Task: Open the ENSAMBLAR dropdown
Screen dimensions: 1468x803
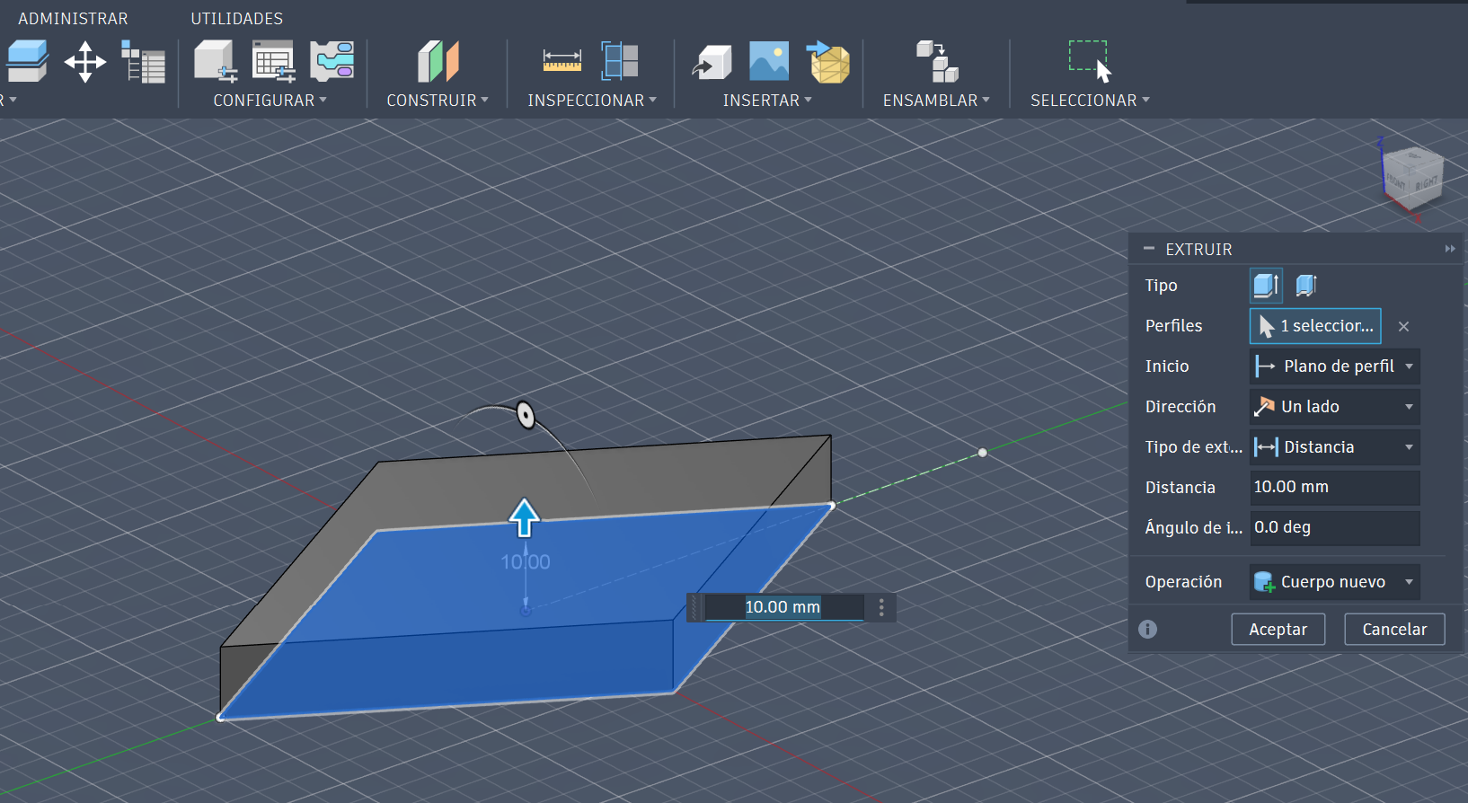Action: pos(936,101)
